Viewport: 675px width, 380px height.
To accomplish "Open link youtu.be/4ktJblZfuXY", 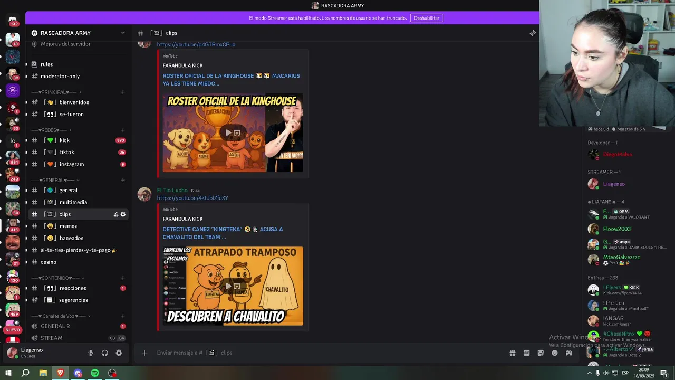I will [192, 198].
